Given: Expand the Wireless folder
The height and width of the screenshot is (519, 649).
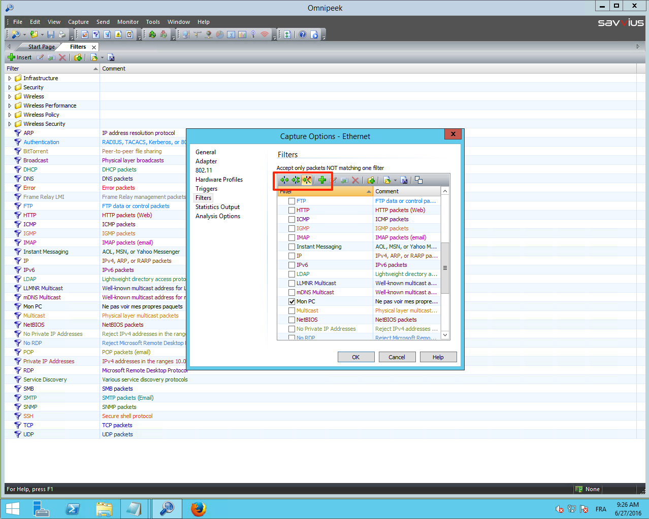Looking at the screenshot, I should (x=10, y=96).
